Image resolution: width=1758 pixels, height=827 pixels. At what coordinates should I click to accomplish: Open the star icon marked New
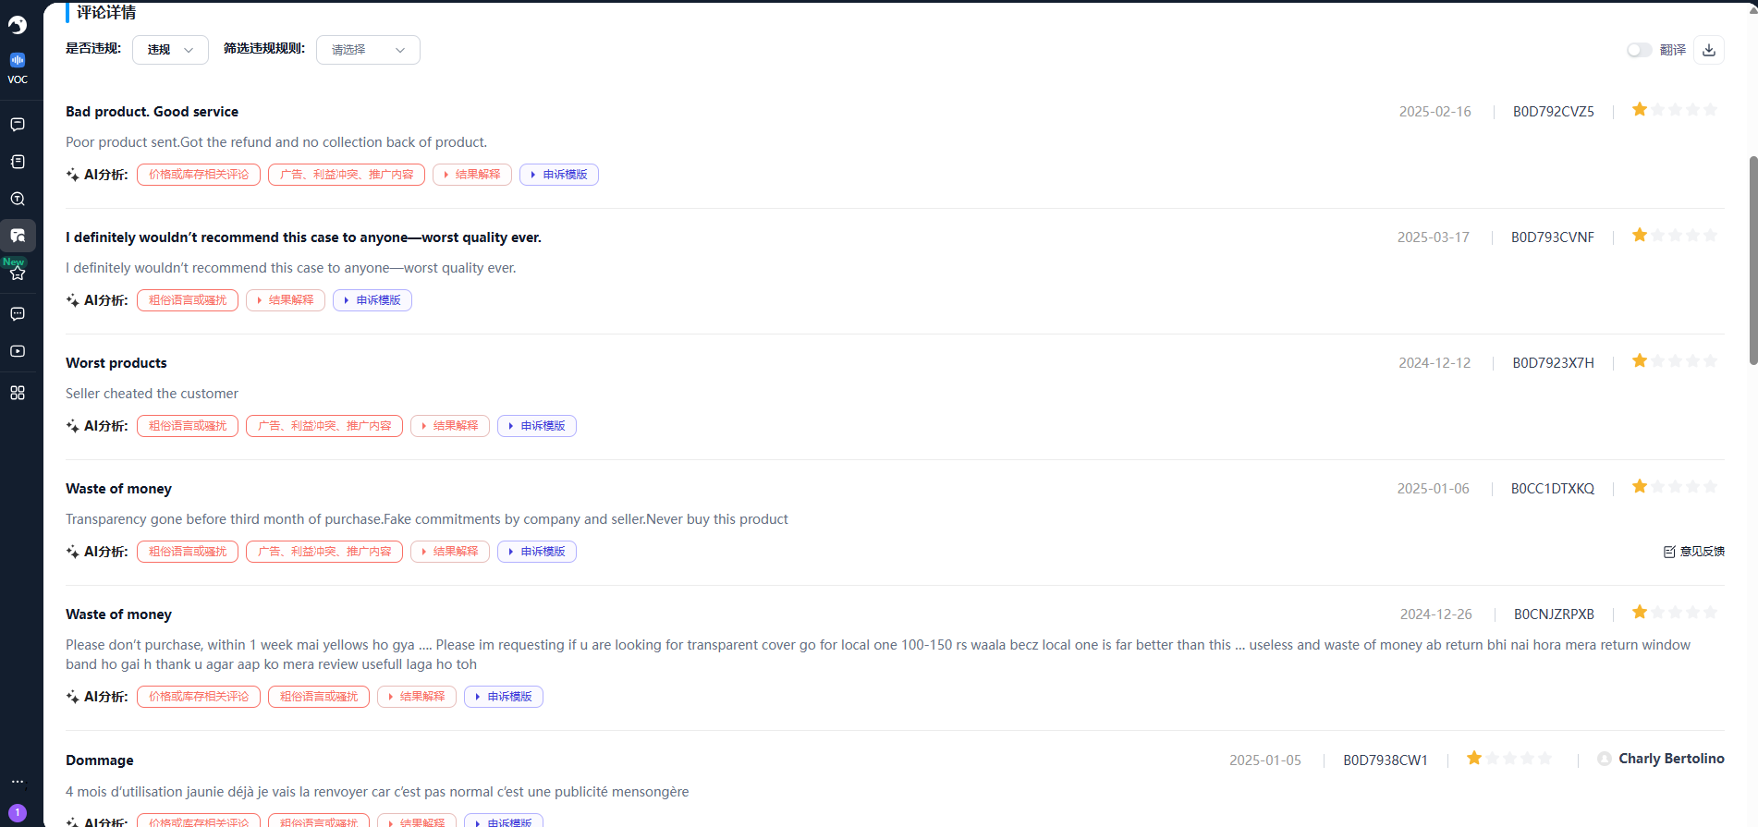18,272
